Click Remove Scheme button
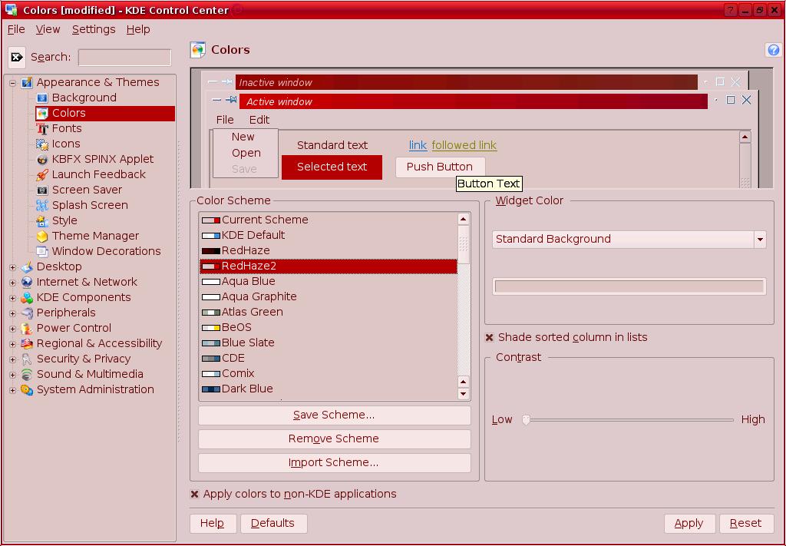 [335, 438]
